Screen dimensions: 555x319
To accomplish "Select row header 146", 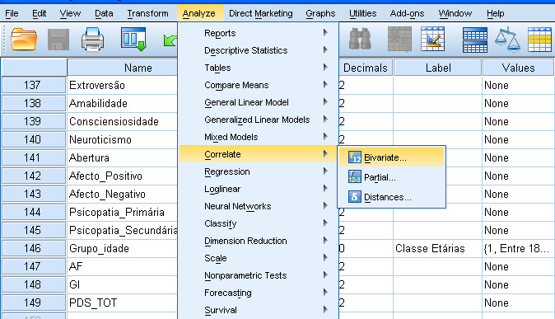I will [x=34, y=248].
